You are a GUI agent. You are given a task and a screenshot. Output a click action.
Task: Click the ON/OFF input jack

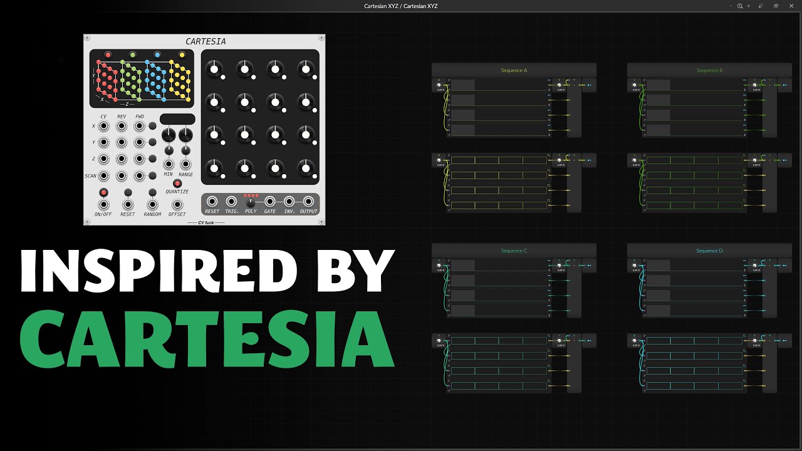(x=103, y=205)
